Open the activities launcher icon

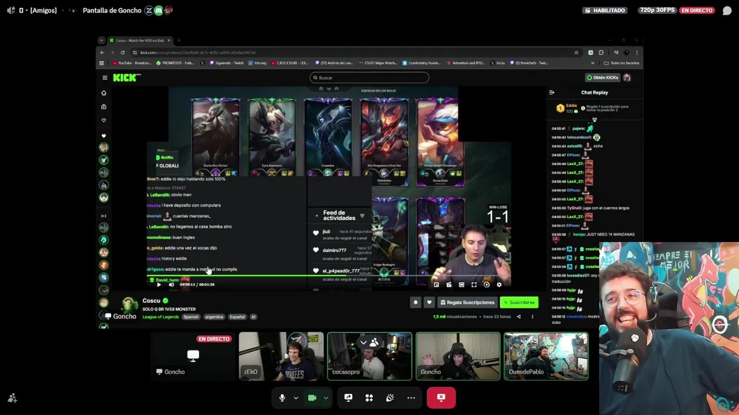(x=369, y=398)
